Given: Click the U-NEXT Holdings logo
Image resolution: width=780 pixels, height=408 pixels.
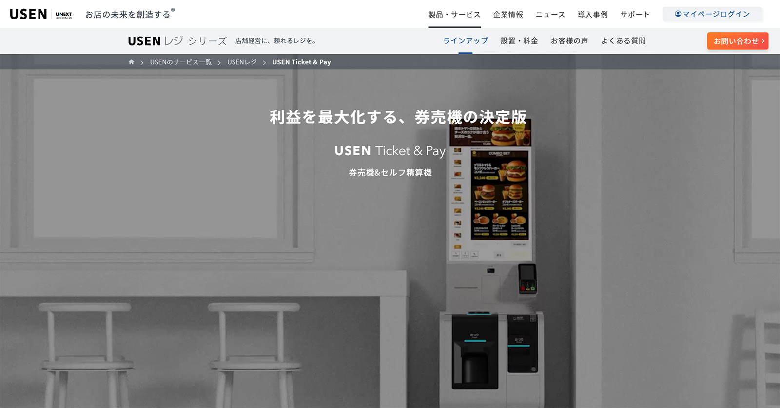Looking at the screenshot, I should [x=63, y=15].
